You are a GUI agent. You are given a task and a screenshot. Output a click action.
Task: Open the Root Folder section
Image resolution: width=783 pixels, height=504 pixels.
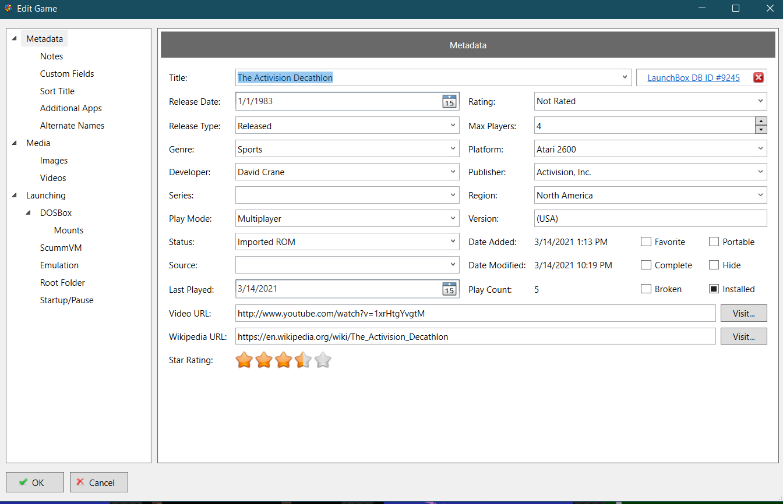[62, 283]
